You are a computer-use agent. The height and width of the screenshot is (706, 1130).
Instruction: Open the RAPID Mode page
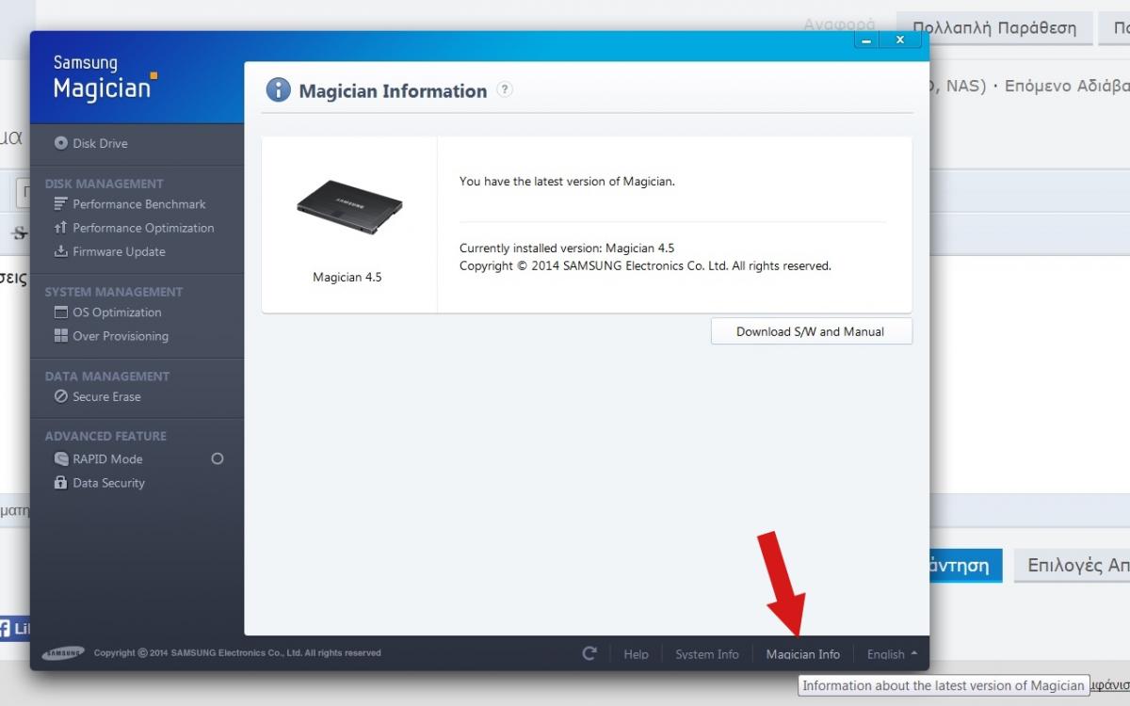click(x=98, y=459)
